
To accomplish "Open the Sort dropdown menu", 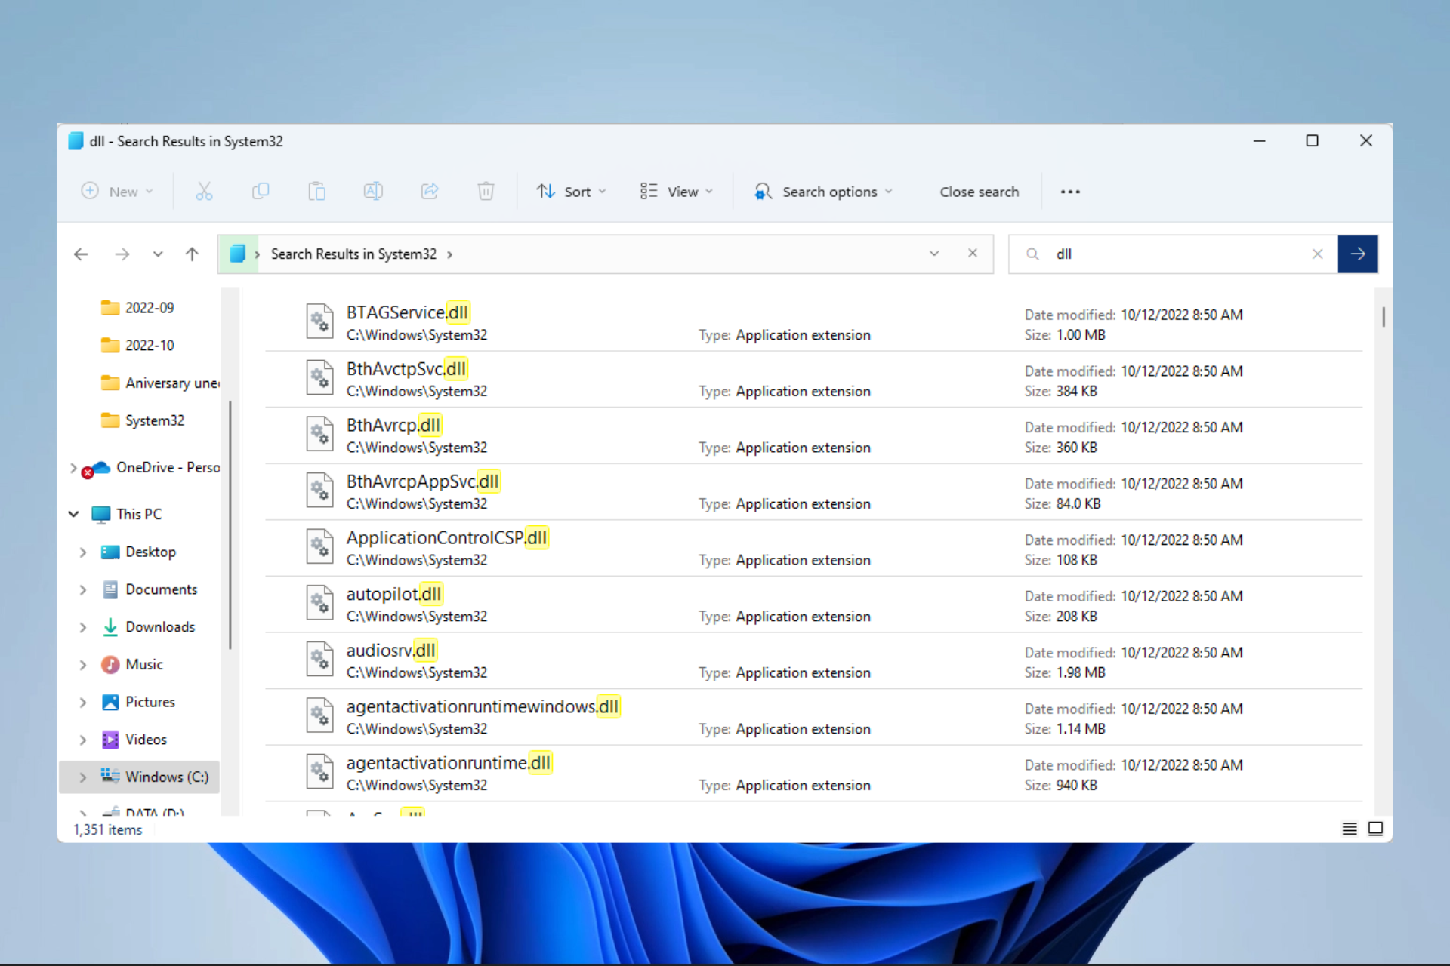I will (x=572, y=192).
